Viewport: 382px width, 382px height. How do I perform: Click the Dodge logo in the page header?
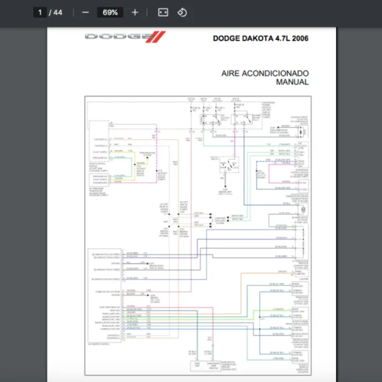coord(117,37)
